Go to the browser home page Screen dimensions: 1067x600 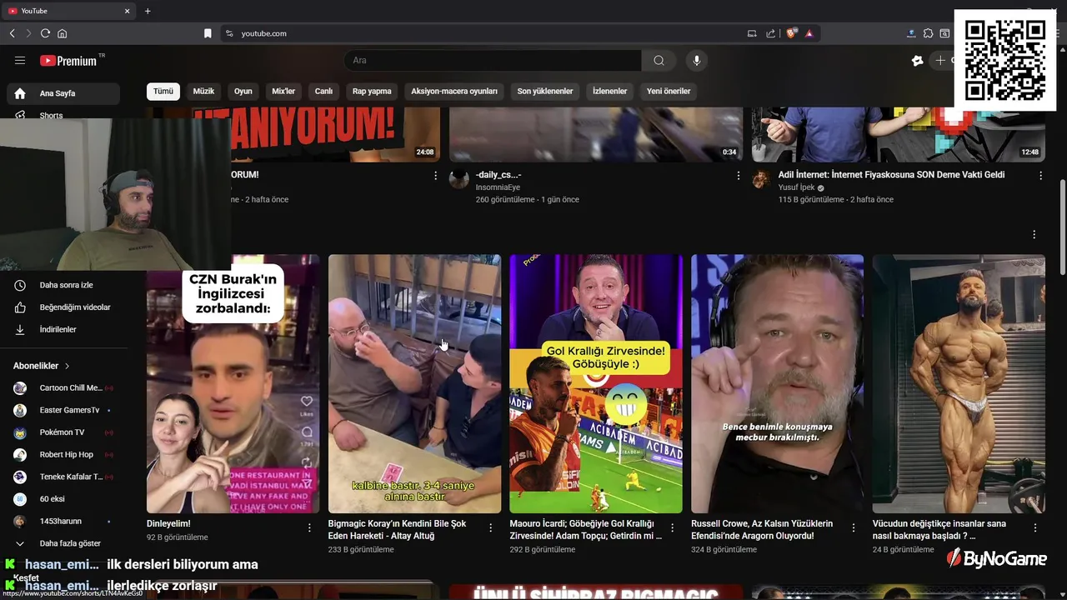pos(62,33)
